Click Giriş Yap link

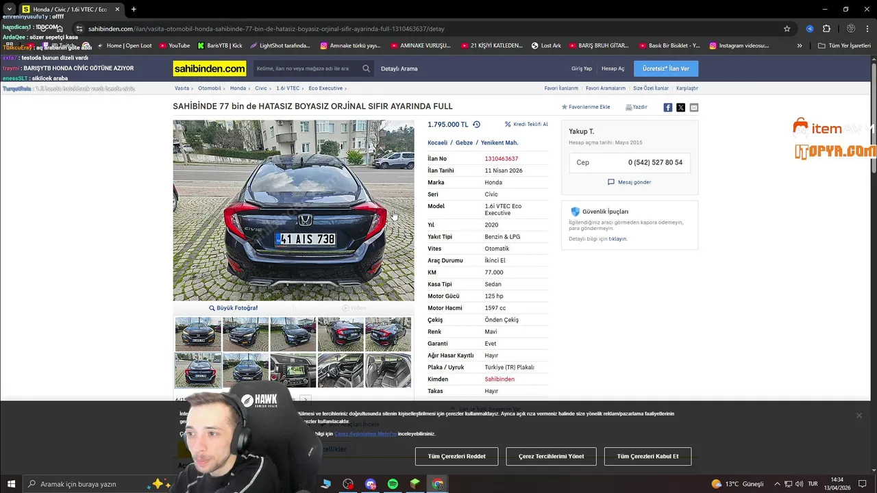coord(582,68)
